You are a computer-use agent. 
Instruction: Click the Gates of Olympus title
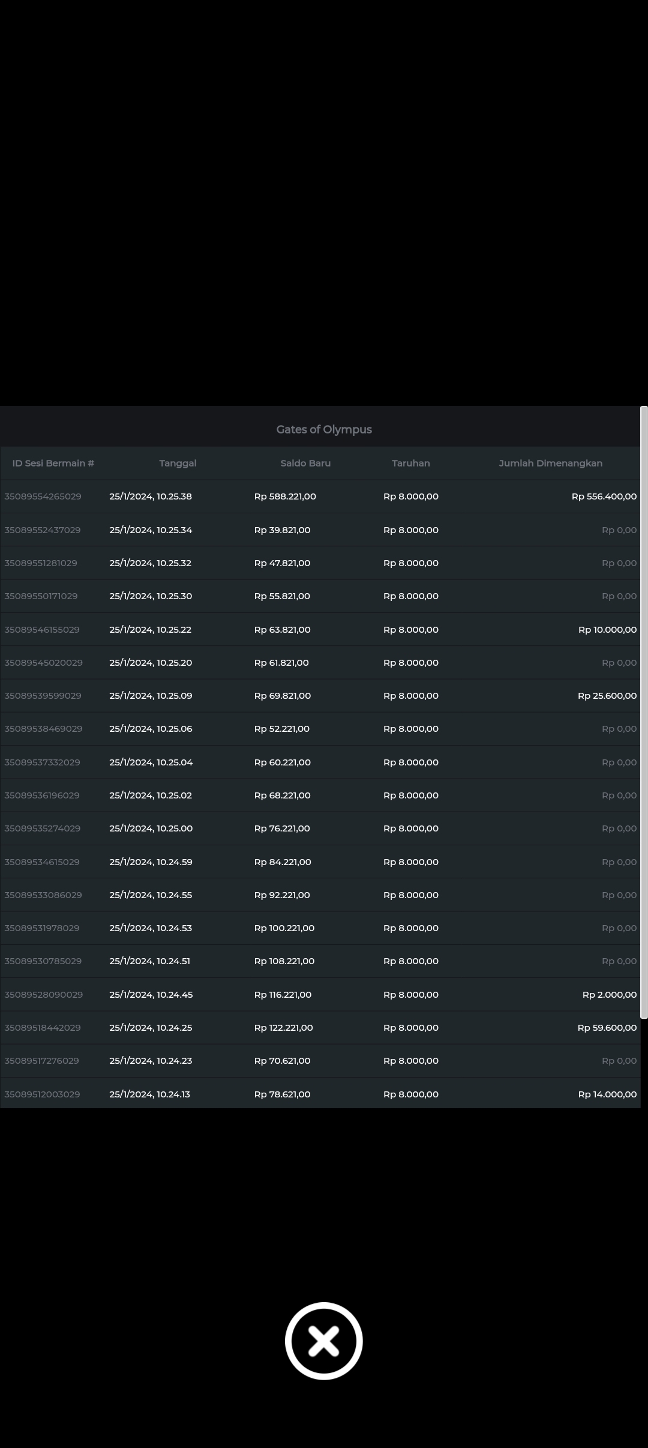[x=324, y=429]
